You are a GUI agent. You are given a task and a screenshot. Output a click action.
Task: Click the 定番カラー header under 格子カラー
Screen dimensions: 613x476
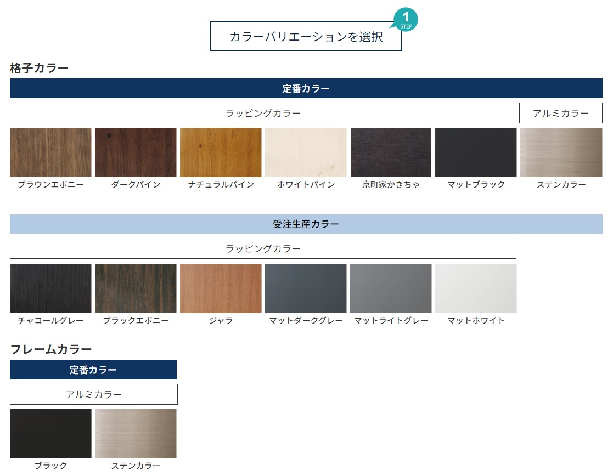[x=306, y=88]
